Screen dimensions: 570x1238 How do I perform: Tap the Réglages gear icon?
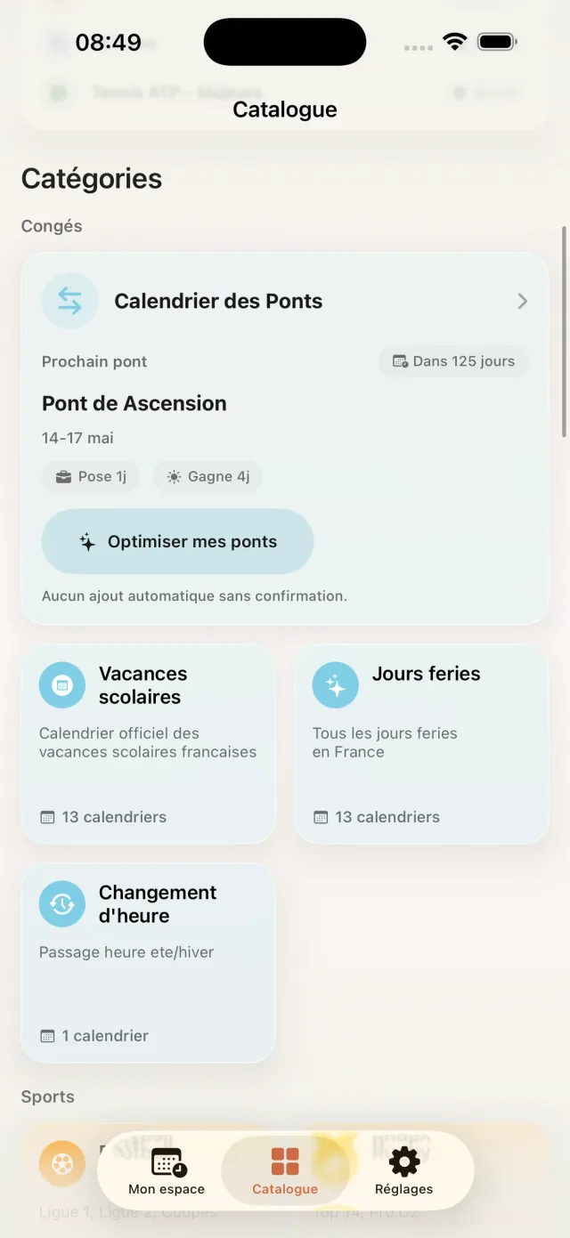403,1162
